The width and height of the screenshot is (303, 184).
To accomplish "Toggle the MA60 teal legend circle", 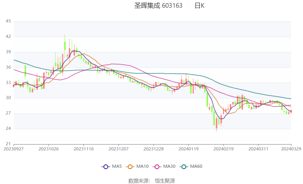I will (184, 167).
